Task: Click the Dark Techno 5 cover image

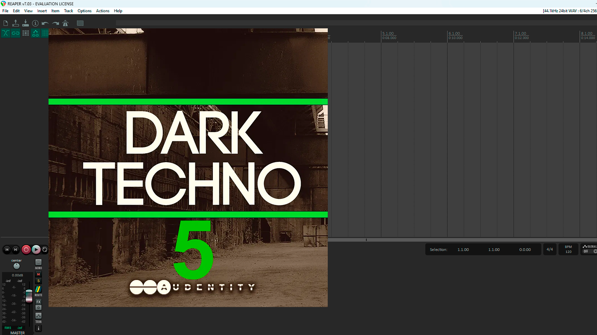Action: pyautogui.click(x=188, y=167)
